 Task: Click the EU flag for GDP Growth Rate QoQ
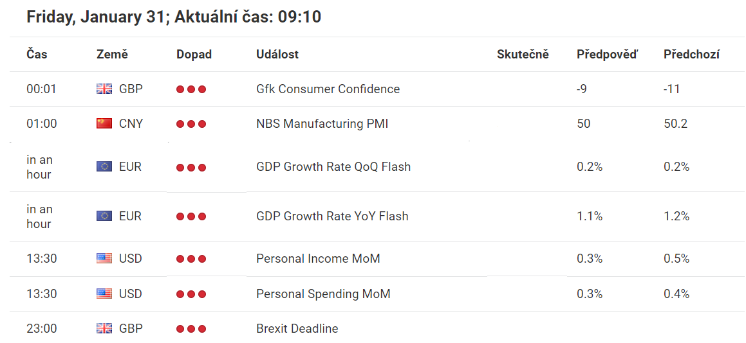[104, 167]
